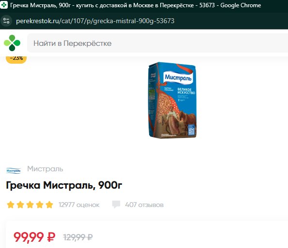Viewport: 288px width, 248px height.
Task: Enlarge the buckwheat package product image
Action: point(172,100)
